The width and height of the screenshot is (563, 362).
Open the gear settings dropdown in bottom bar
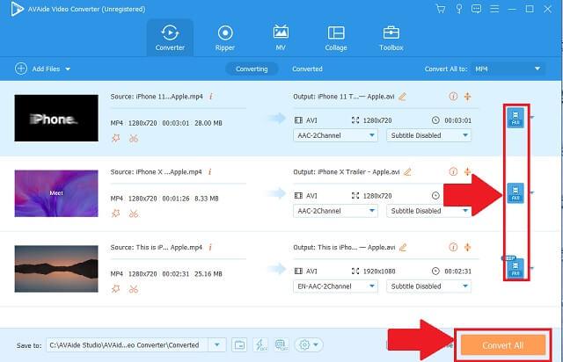[309, 345]
